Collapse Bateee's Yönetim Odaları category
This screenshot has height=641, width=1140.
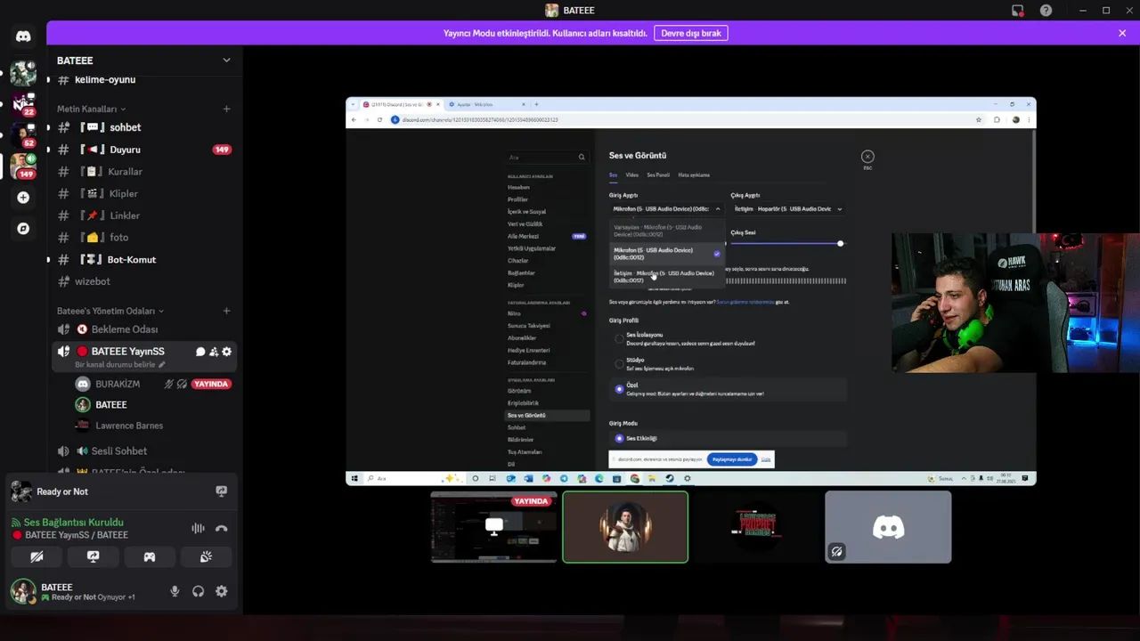point(110,311)
